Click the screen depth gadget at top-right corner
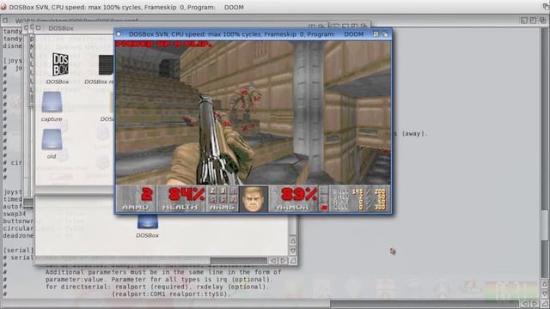The image size is (550, 309). coord(546,6)
